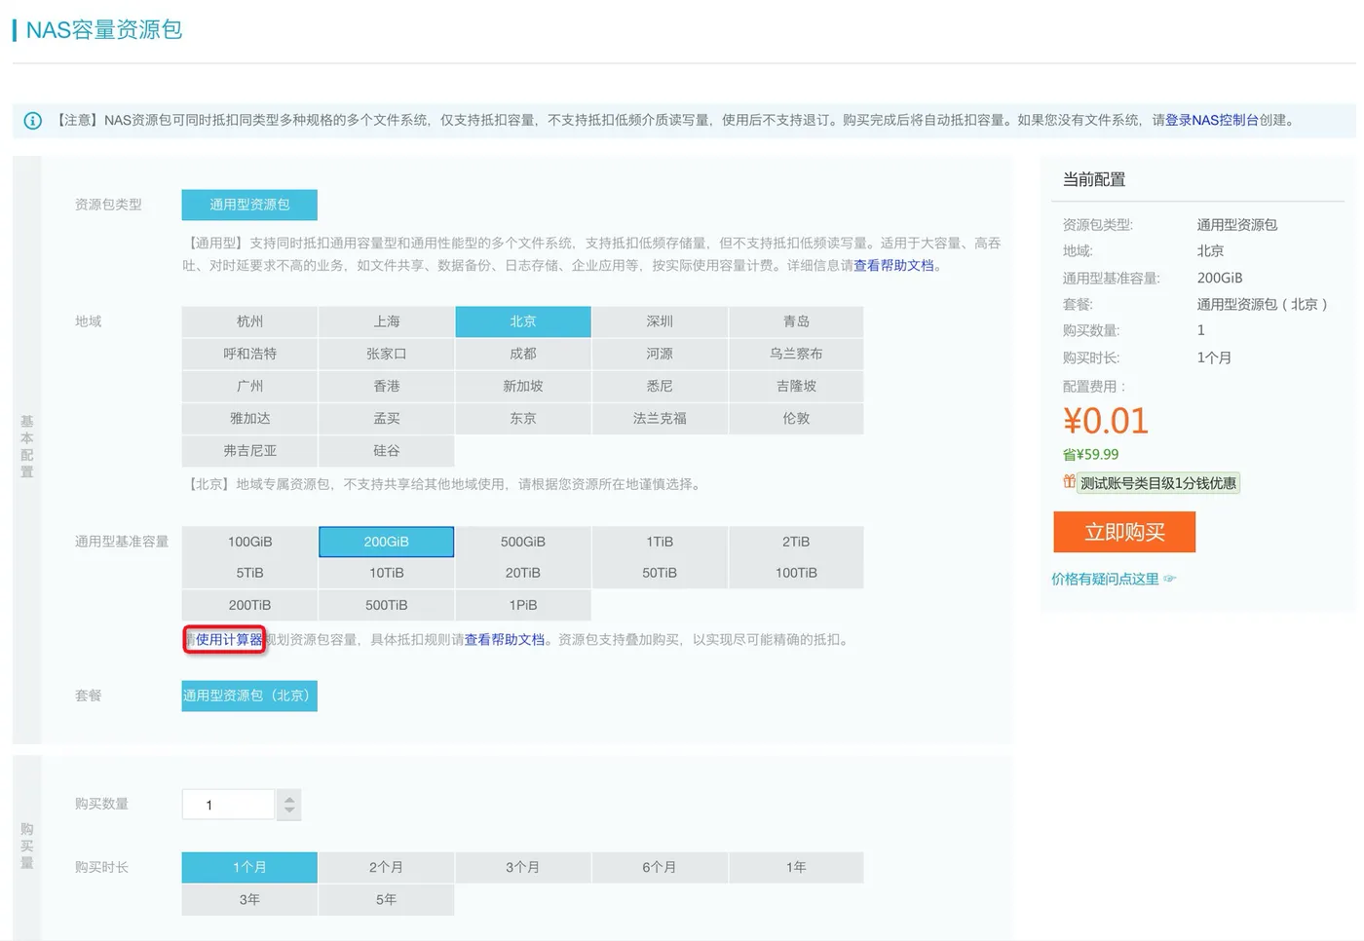
Task: Pick 500GiB base capacity
Action: coord(523,542)
